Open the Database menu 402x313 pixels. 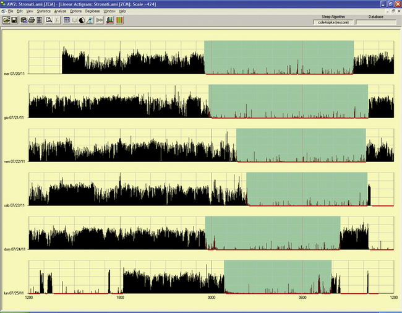point(92,11)
